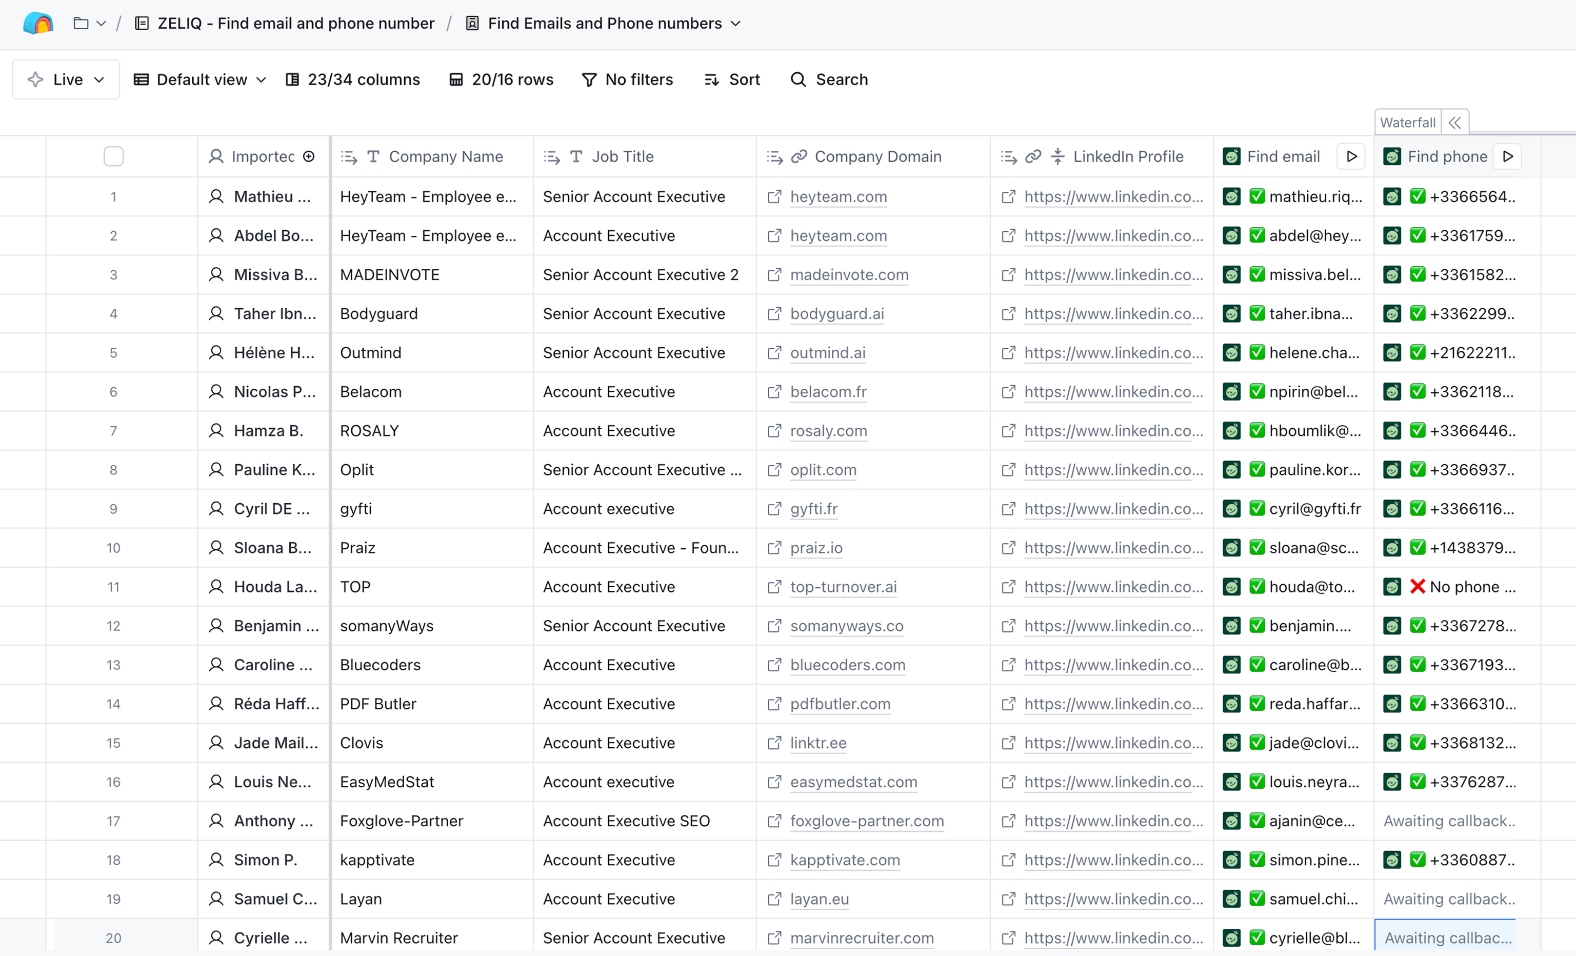Tick the select-all rows checkbox
This screenshot has width=1576, height=956.
tap(113, 156)
